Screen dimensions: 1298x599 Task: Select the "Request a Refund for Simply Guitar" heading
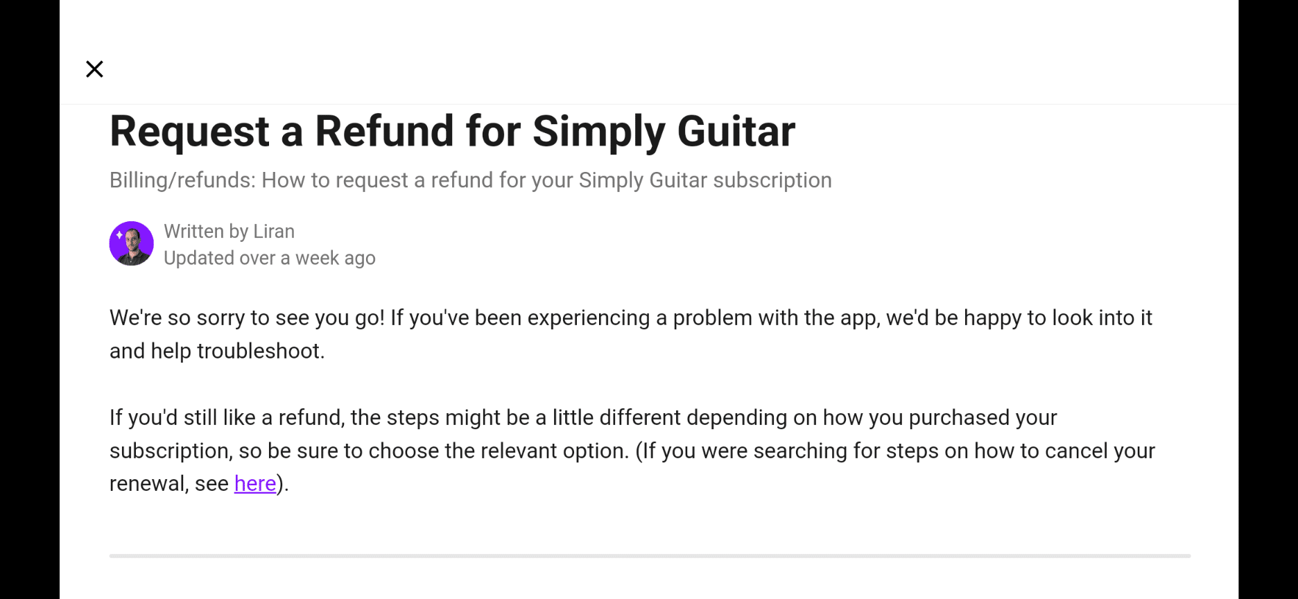click(x=452, y=131)
